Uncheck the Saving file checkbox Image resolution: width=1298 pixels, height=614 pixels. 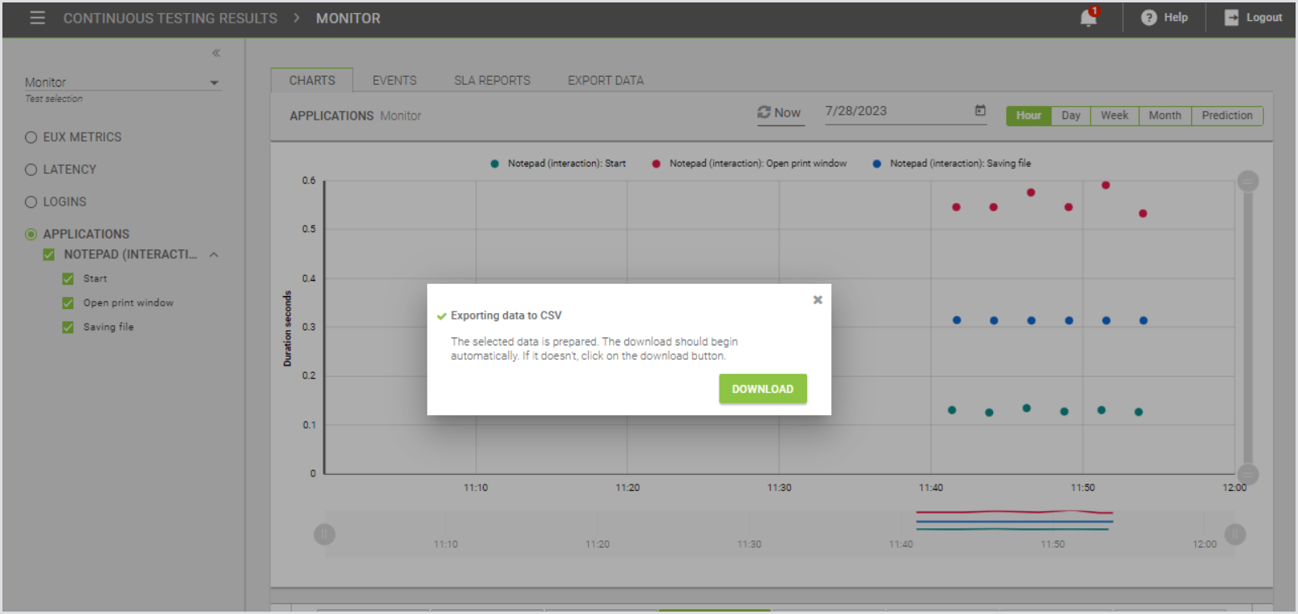(x=68, y=328)
